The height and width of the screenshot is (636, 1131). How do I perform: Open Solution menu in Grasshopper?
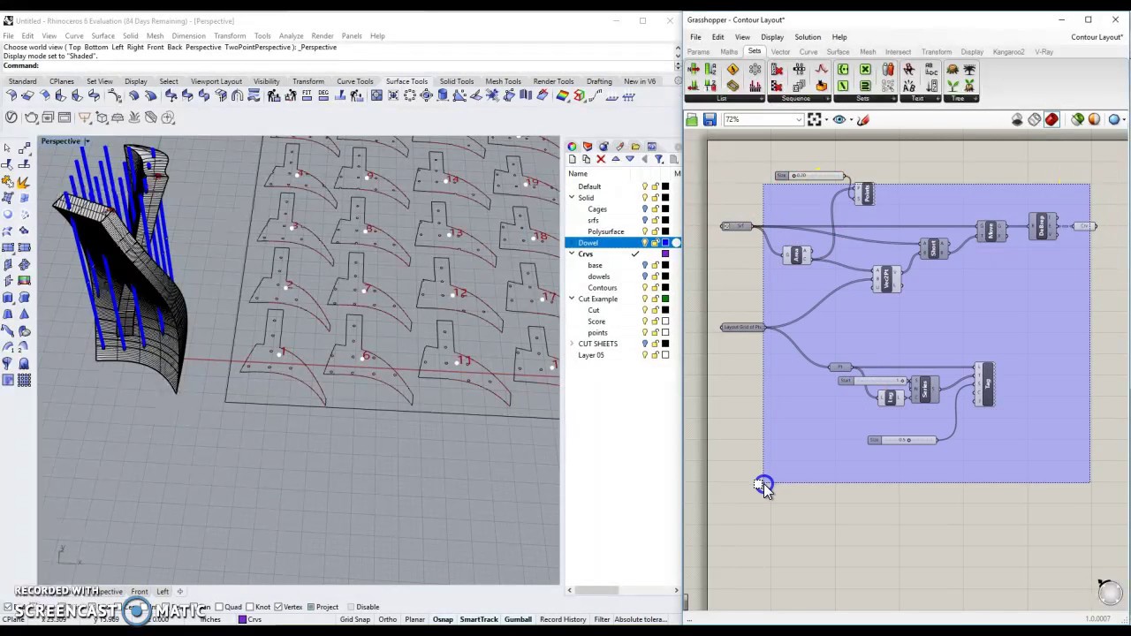pos(808,37)
